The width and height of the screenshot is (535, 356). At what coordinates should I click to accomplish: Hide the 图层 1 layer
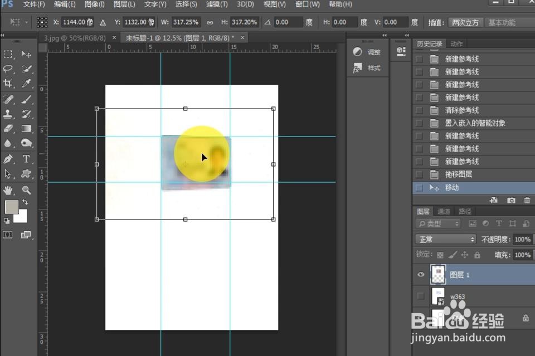[x=421, y=275]
